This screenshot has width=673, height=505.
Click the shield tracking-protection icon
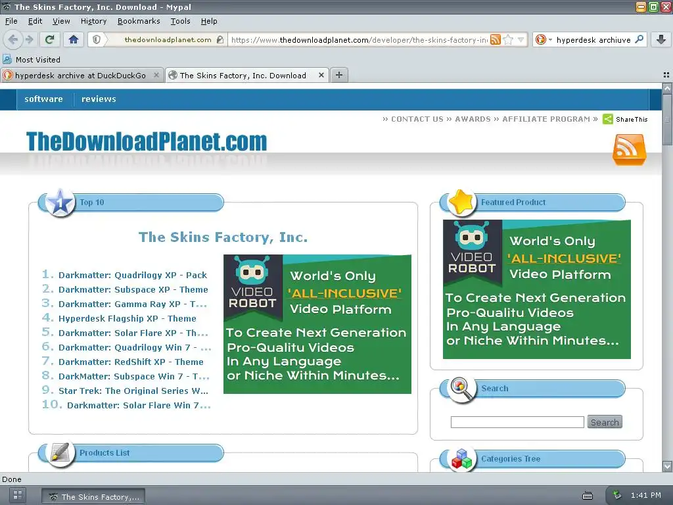(97, 39)
